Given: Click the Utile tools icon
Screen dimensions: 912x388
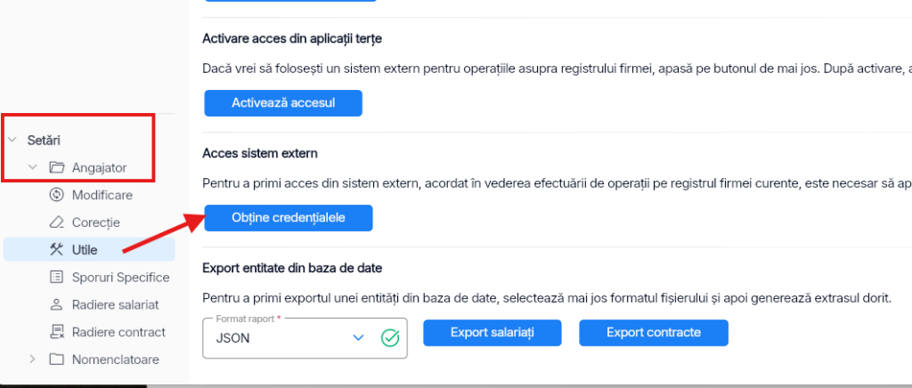Looking at the screenshot, I should [x=56, y=250].
